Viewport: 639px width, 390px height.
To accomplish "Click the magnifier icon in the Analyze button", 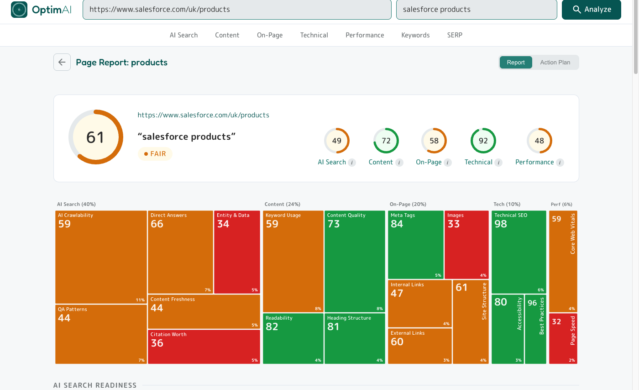I will (x=577, y=10).
